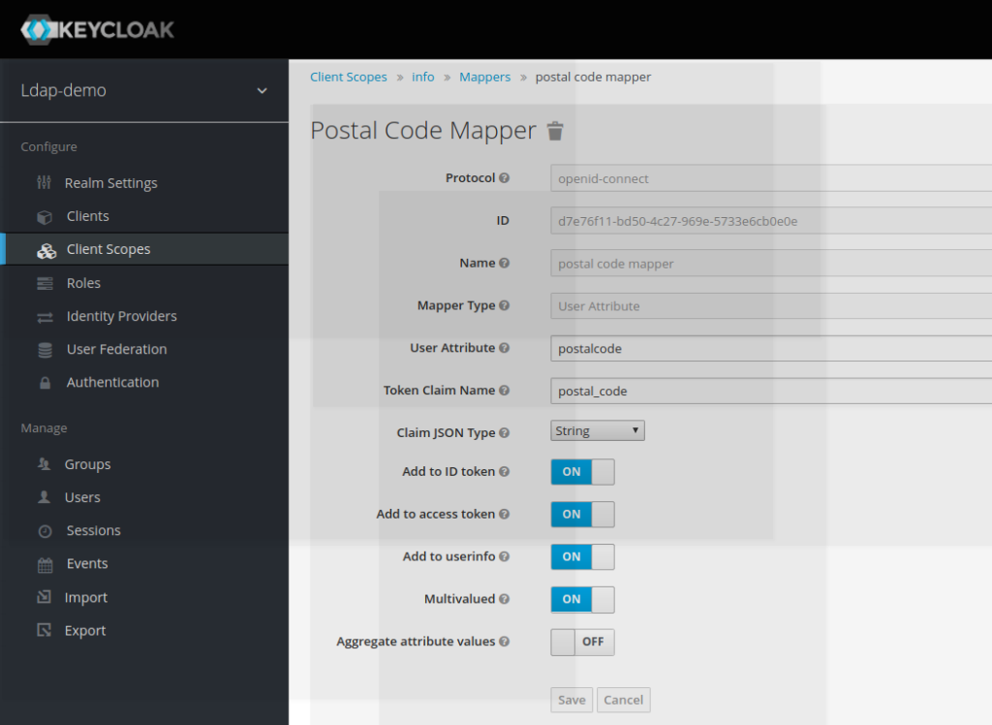Click the Import arrow icon

click(x=44, y=596)
